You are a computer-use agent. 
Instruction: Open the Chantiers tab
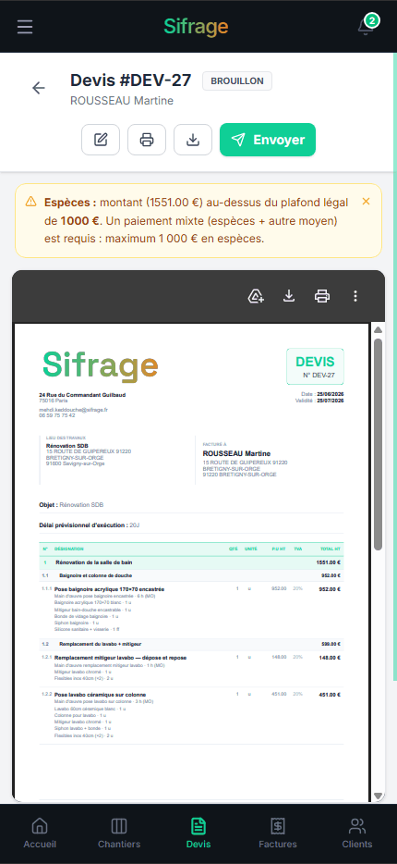(119, 833)
